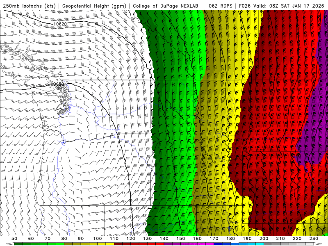Pick the darkest green swatch on the colorbar
Image resolution: width=328 pixels, height=246 pixels.
coord(18,244)
